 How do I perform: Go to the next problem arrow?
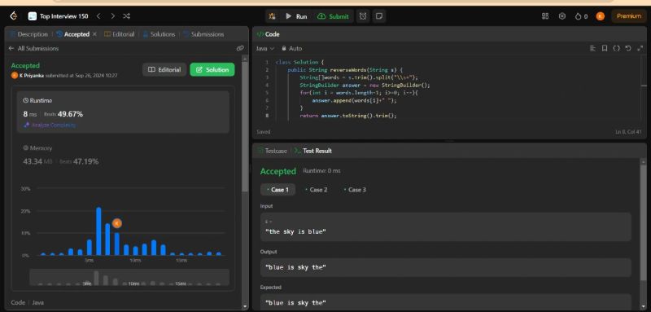click(x=112, y=16)
